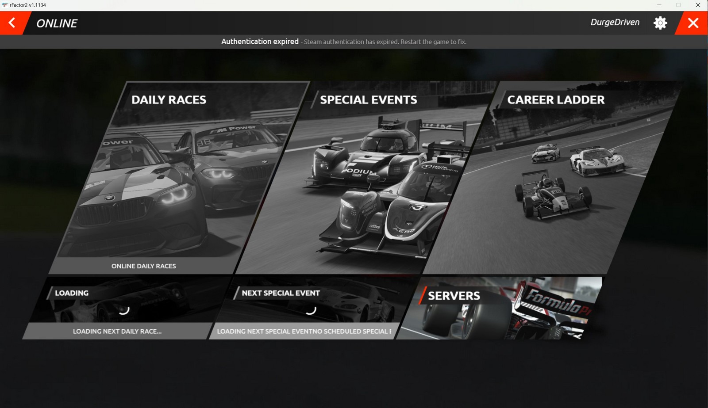This screenshot has height=408, width=708.
Task: Click the Loading Next Daily Race text
Action: pos(117,331)
